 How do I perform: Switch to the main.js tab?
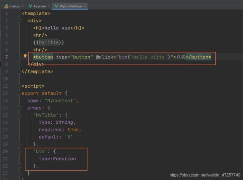[15, 6]
